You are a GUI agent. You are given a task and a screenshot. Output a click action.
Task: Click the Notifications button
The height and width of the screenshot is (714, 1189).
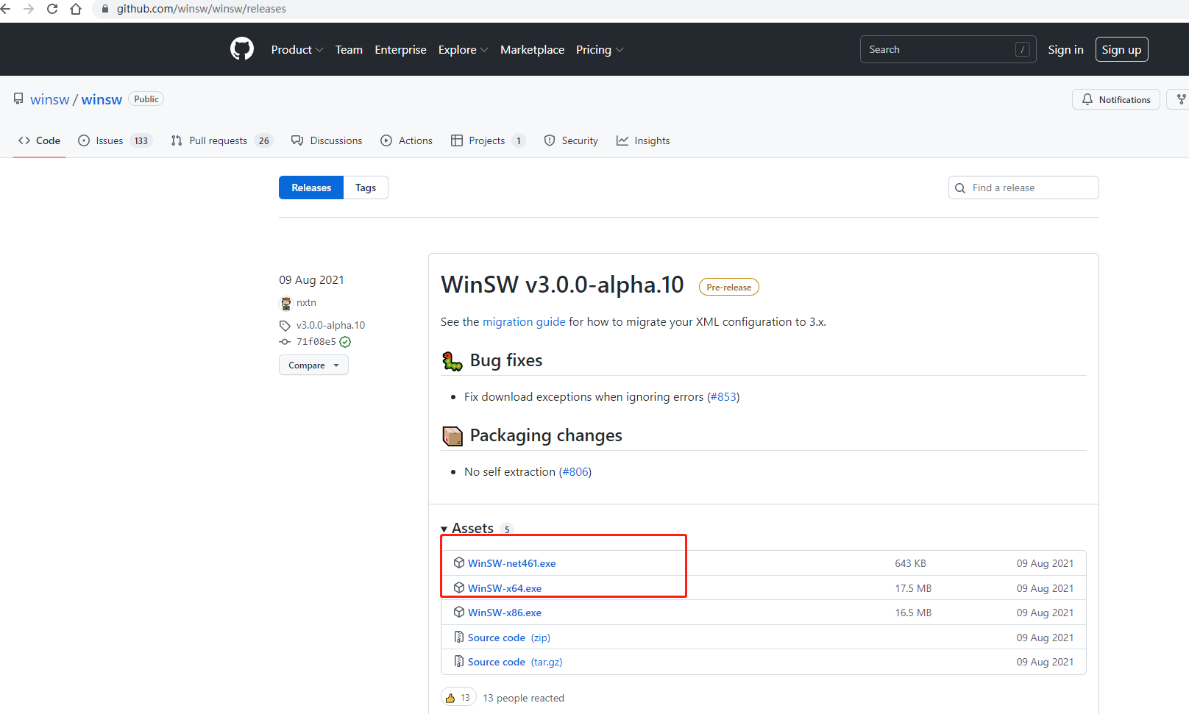click(x=1116, y=99)
